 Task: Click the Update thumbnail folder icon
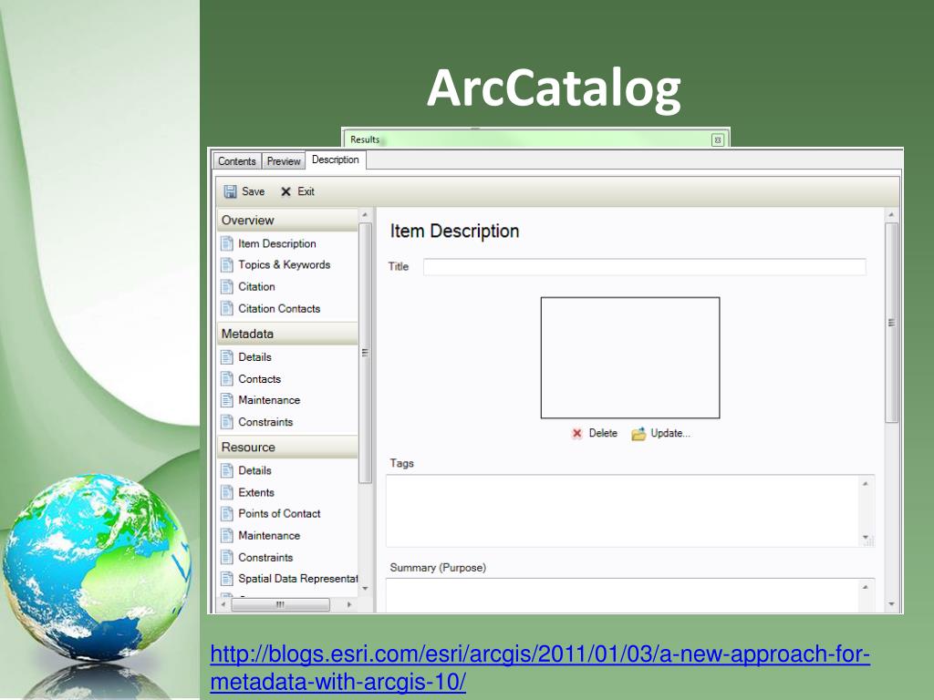(638, 433)
